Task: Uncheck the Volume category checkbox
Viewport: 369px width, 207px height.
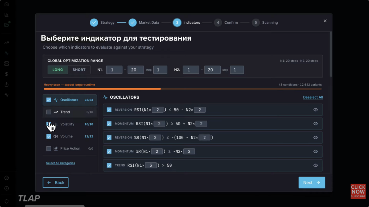Action: [49, 136]
